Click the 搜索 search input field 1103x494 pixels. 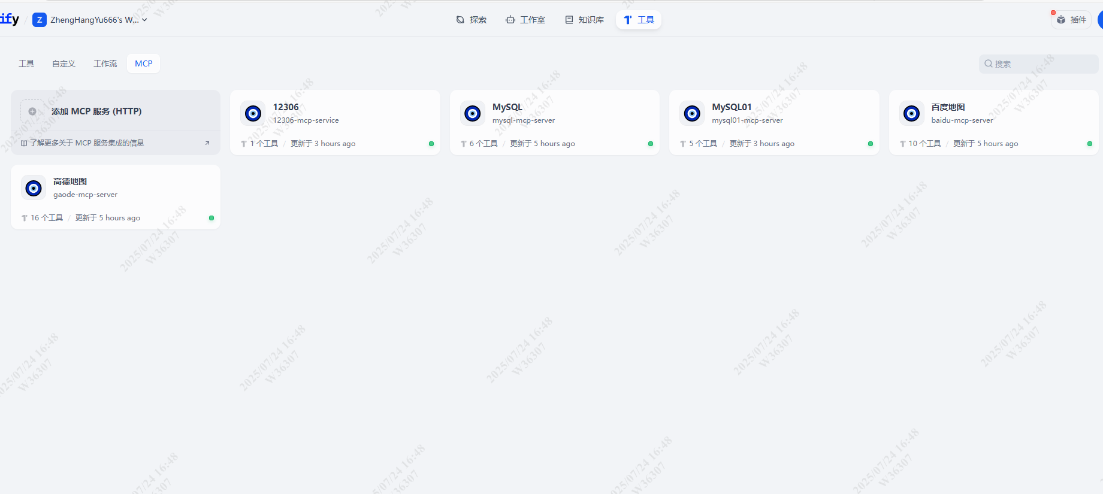[1042, 64]
